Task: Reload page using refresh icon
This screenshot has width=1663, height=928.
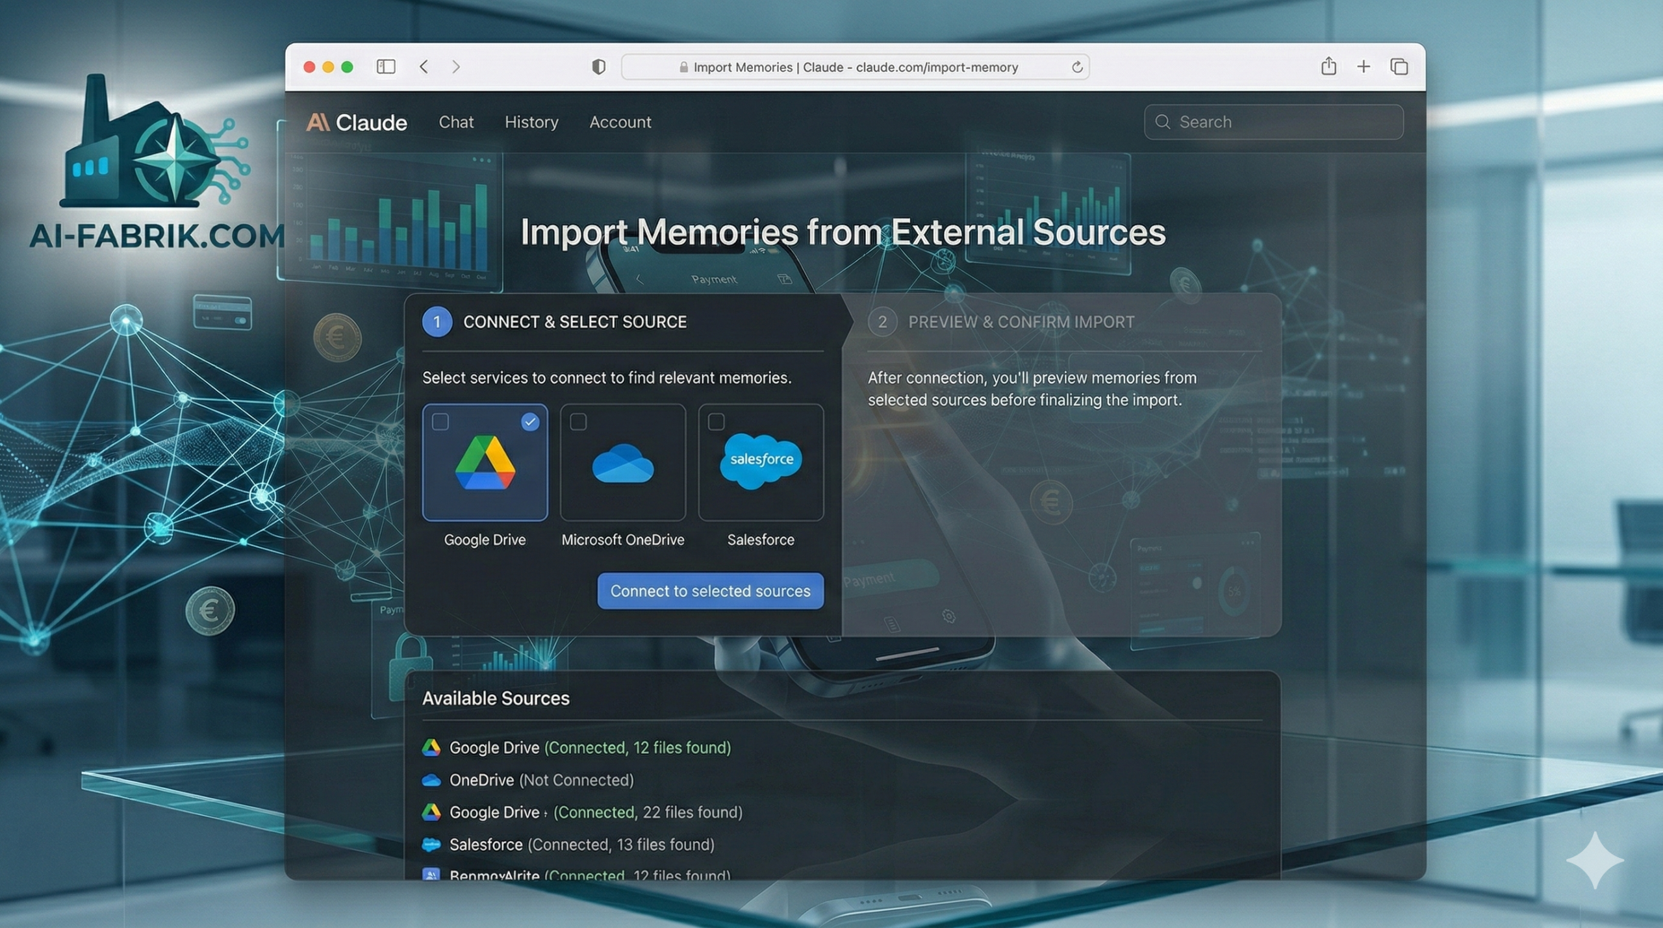Action: tap(1076, 67)
